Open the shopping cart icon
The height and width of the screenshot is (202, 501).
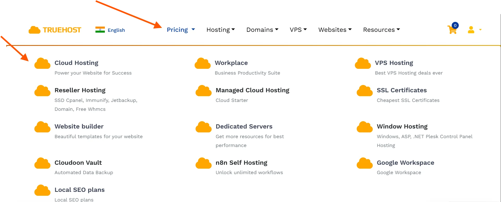click(452, 30)
